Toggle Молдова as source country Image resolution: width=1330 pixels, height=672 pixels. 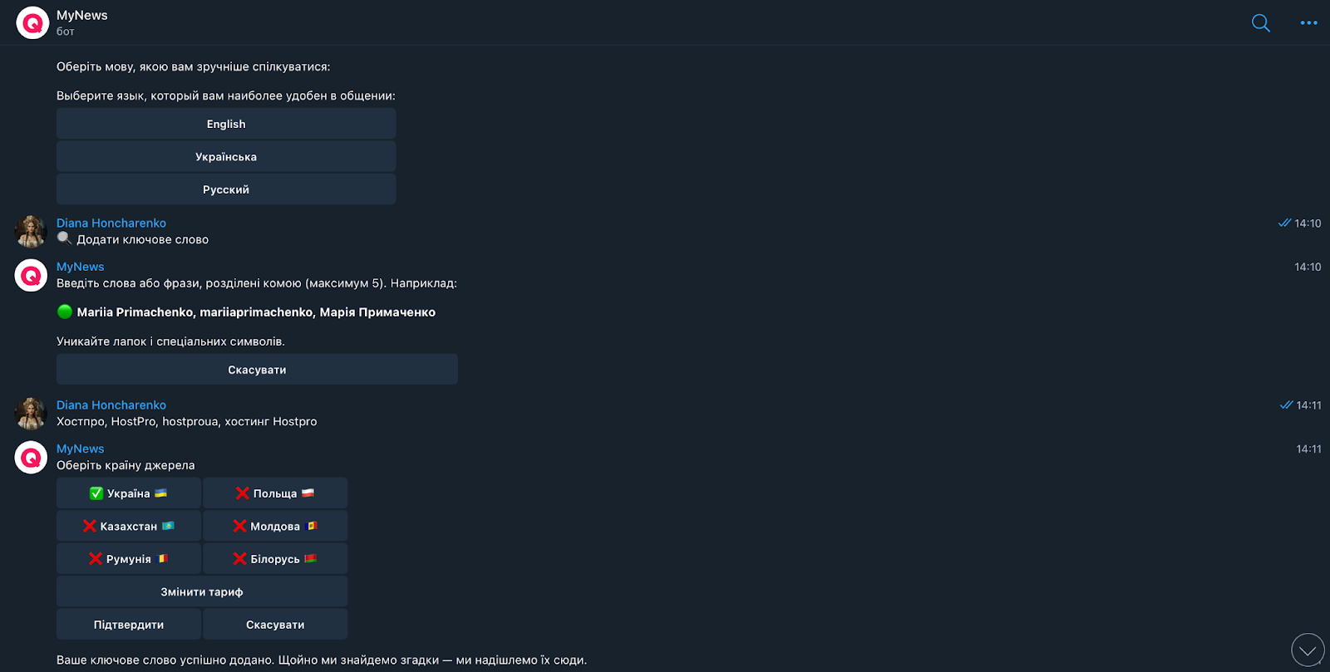coord(275,526)
